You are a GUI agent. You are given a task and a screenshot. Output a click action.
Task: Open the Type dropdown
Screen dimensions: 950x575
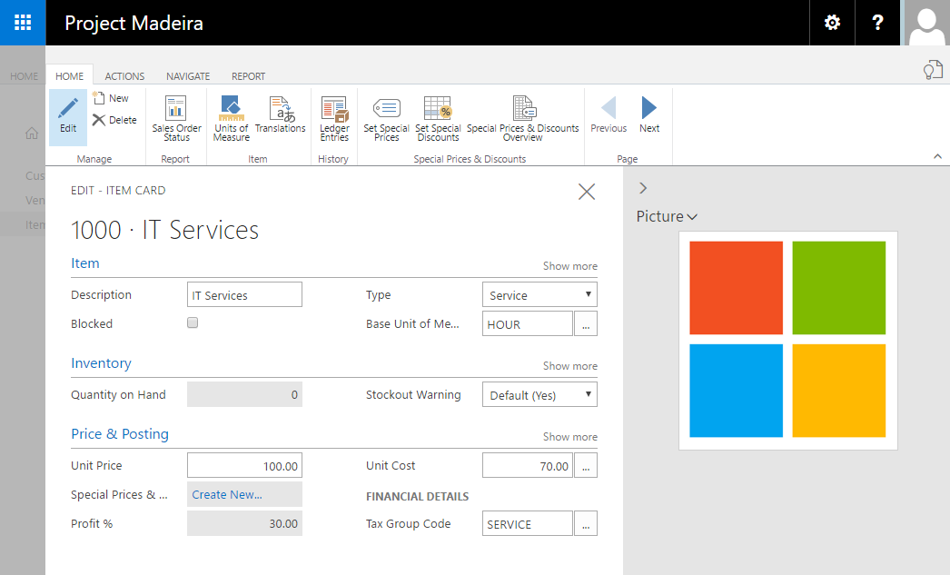point(539,295)
